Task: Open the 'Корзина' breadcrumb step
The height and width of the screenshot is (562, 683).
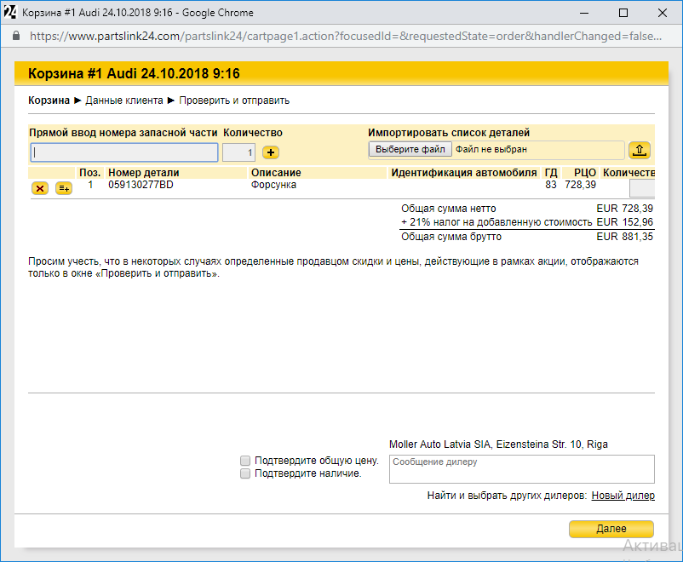Action: point(49,100)
